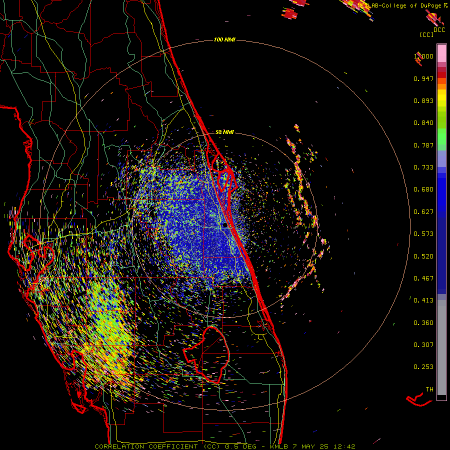
Task: Click the "50 NMI" range ring label
Action: coord(224,132)
